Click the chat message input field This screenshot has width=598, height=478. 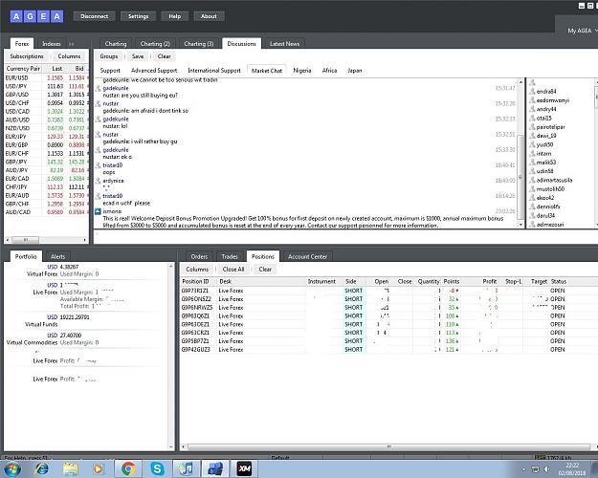click(x=345, y=237)
